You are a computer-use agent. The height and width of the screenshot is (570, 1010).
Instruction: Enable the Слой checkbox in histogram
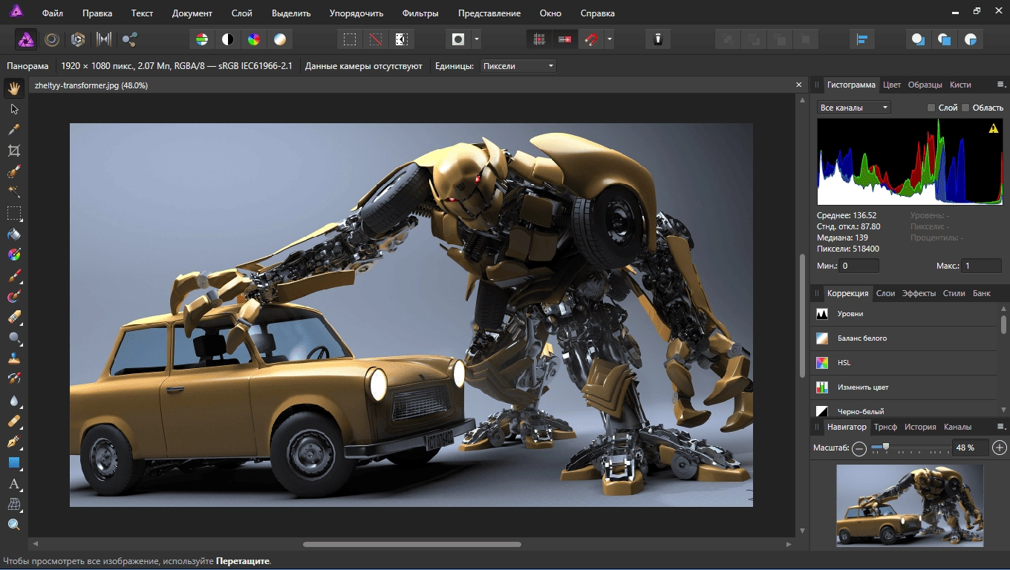tap(931, 108)
